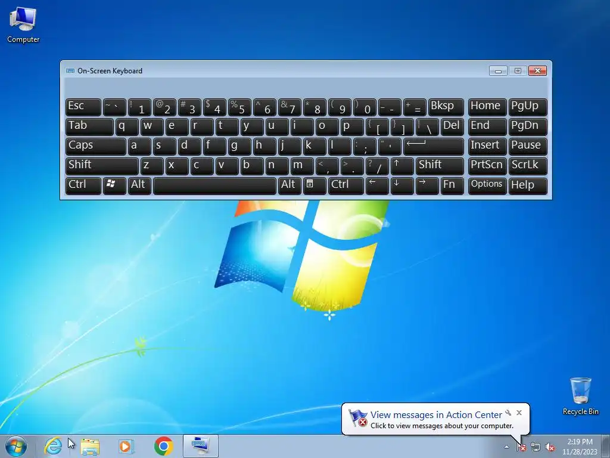
Task: Click the Pause key
Action: coord(528,146)
